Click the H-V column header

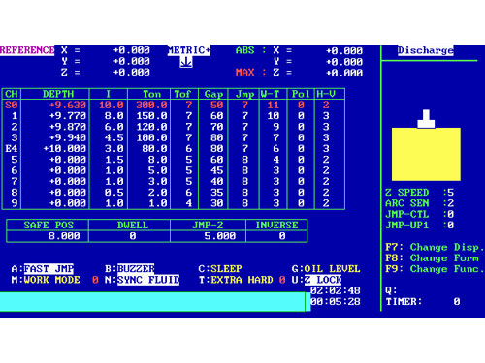tap(326, 94)
